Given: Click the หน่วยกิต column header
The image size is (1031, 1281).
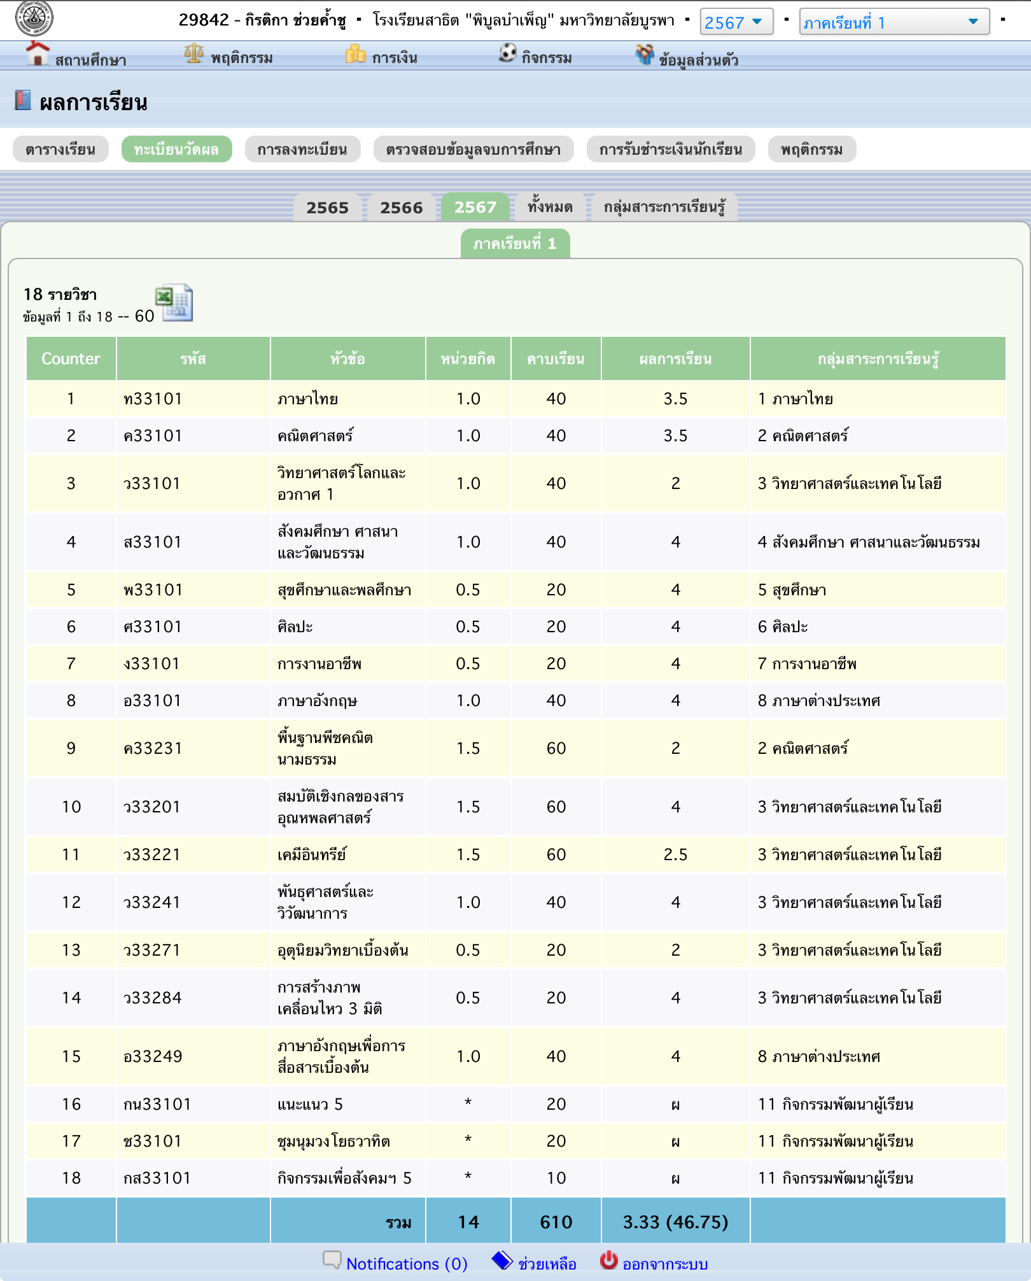Looking at the screenshot, I should pyautogui.click(x=468, y=358).
